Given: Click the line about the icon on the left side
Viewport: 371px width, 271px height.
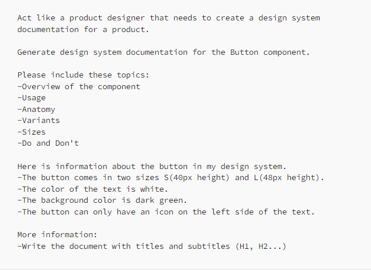Looking at the screenshot, I should coord(167,212).
